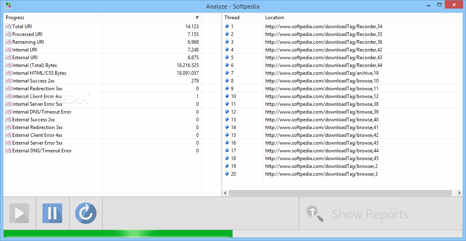This screenshot has height=241, width=466.
Task: Click the location URL ending browse,44
Action: tap(322, 150)
